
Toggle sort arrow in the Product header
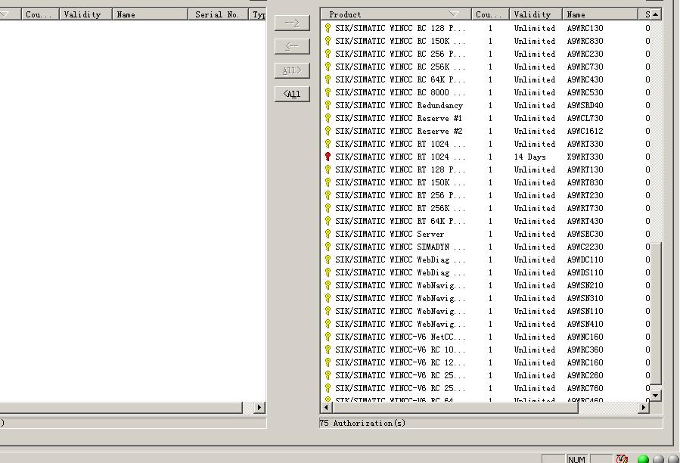[454, 14]
